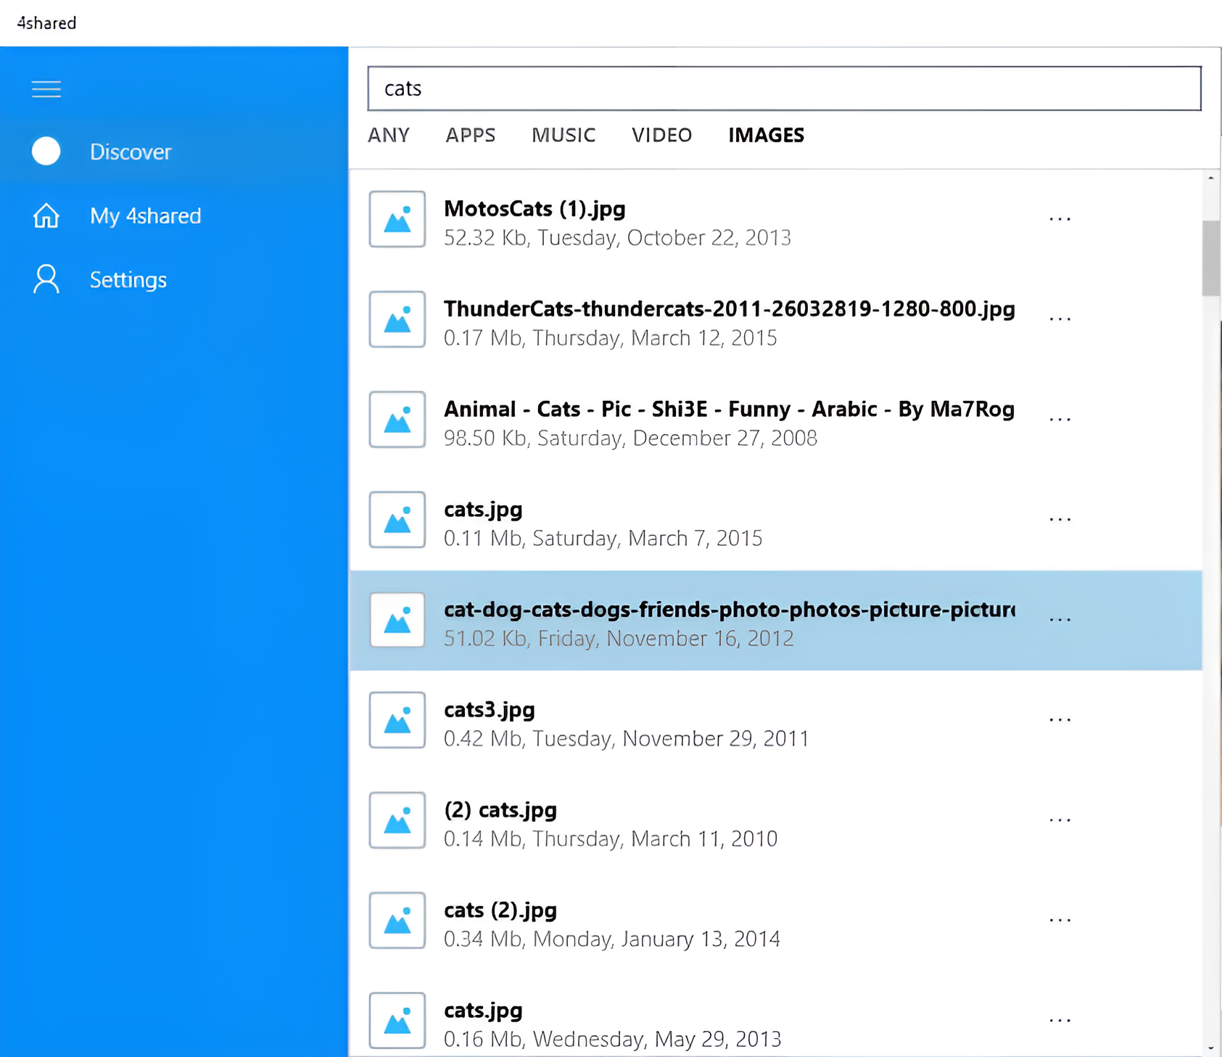Click the Discover circle icon
The image size is (1222, 1057).
coord(46,152)
